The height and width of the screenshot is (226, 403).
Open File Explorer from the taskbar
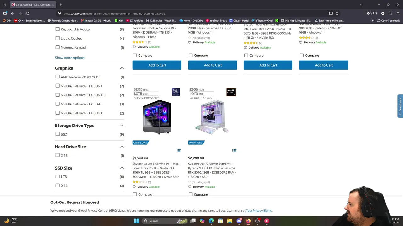point(230,221)
